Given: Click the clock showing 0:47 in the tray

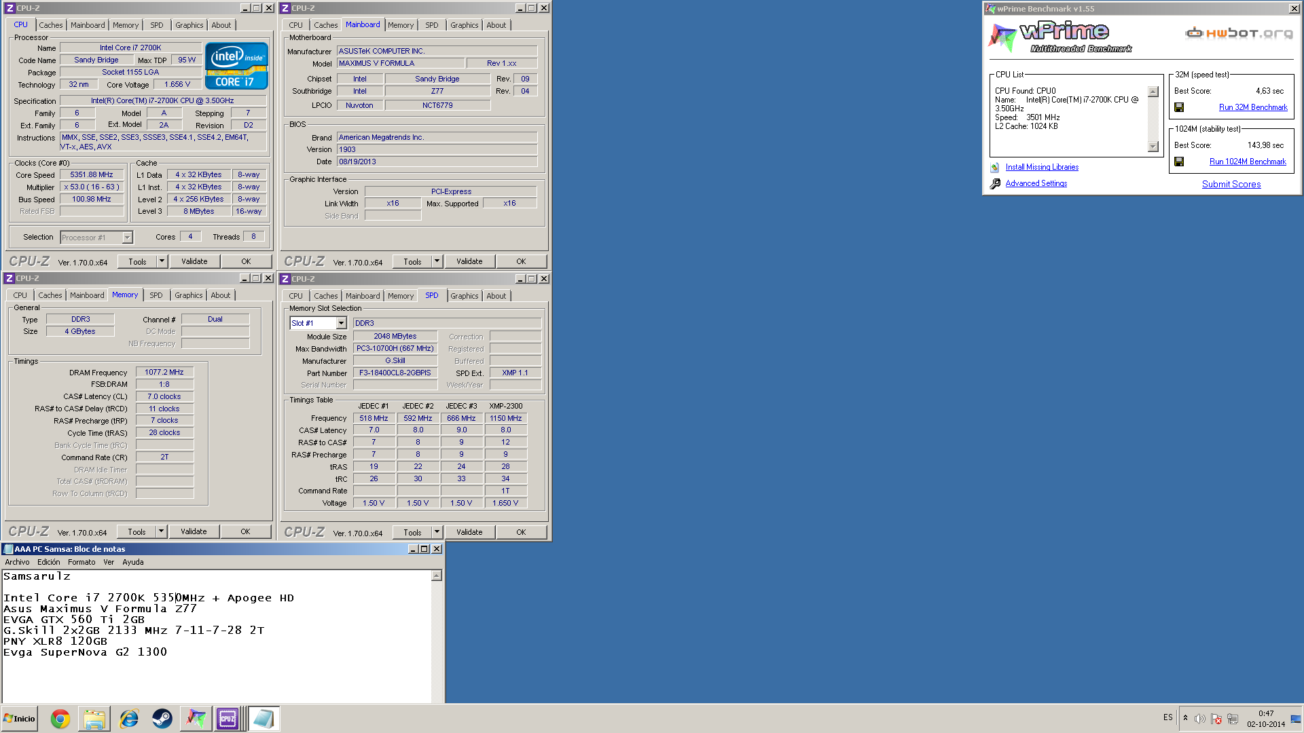Looking at the screenshot, I should (1266, 713).
